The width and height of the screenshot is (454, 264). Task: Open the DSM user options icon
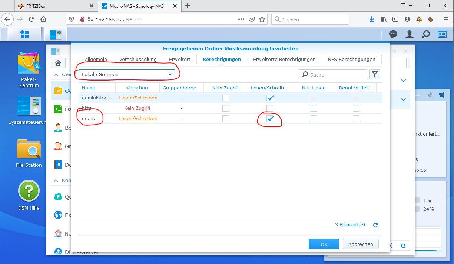click(x=410, y=34)
